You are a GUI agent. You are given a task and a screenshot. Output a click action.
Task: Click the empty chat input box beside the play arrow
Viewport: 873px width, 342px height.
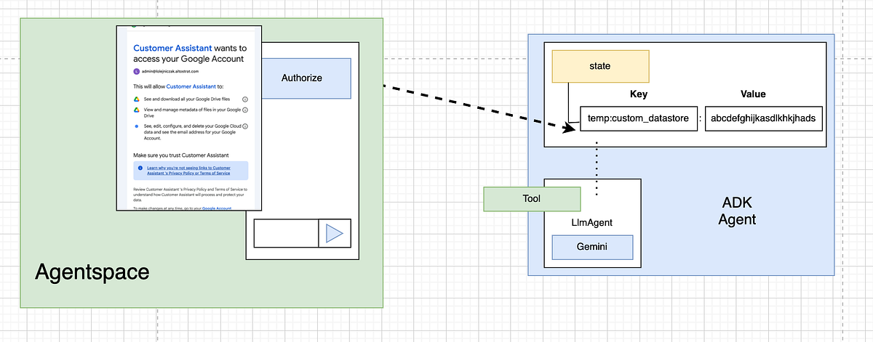[x=286, y=233]
